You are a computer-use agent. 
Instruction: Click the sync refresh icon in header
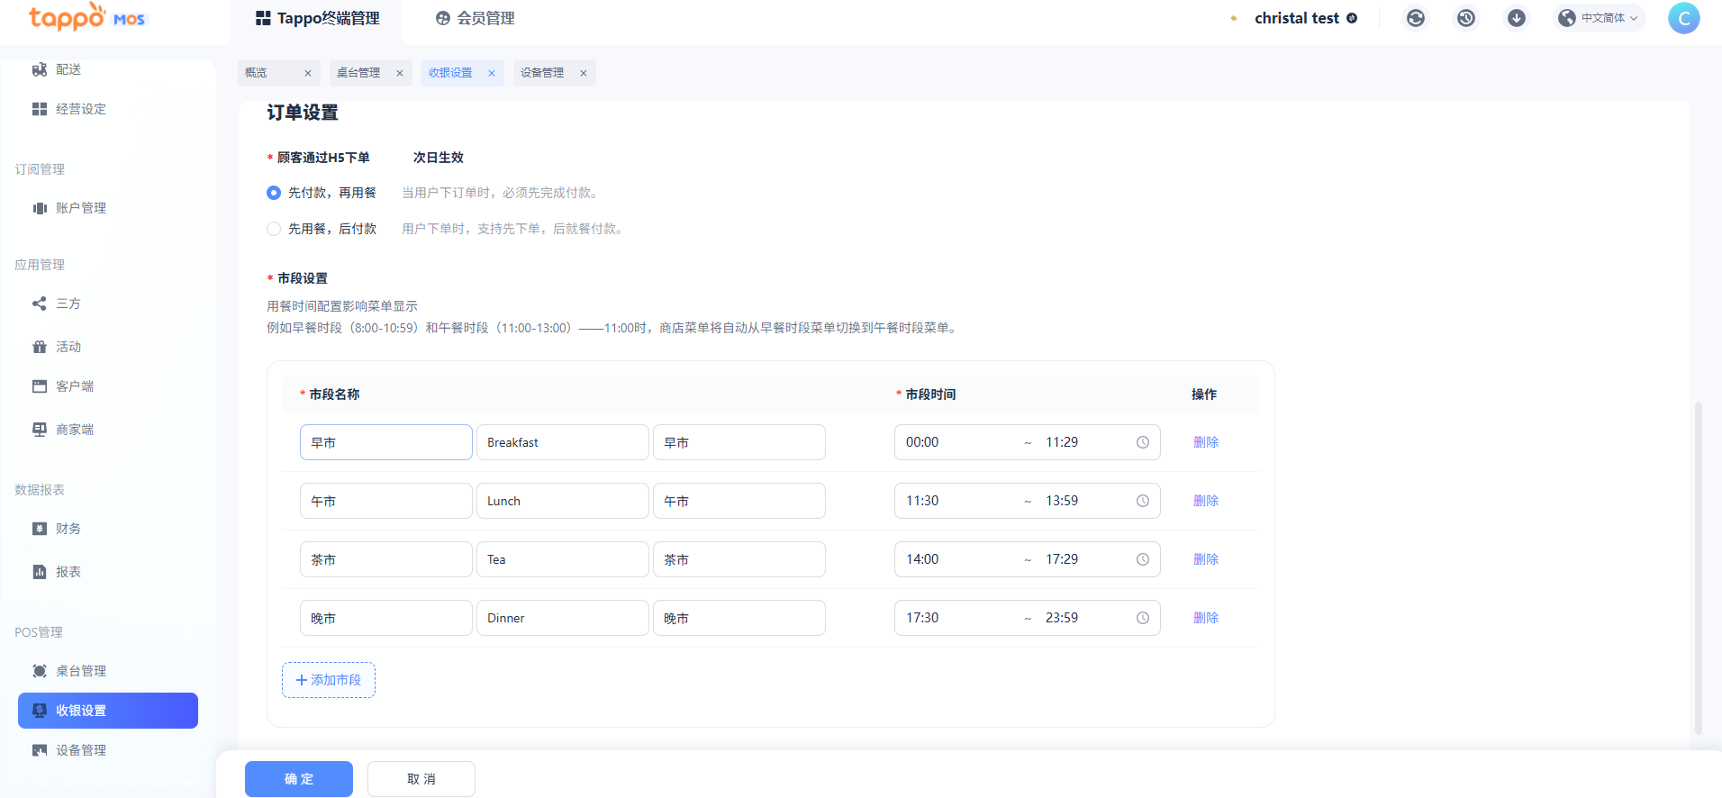1416,18
